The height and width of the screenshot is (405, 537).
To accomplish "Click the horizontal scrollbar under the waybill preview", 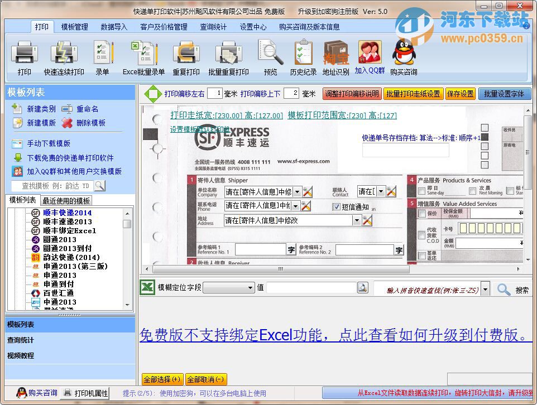I will (281, 269).
